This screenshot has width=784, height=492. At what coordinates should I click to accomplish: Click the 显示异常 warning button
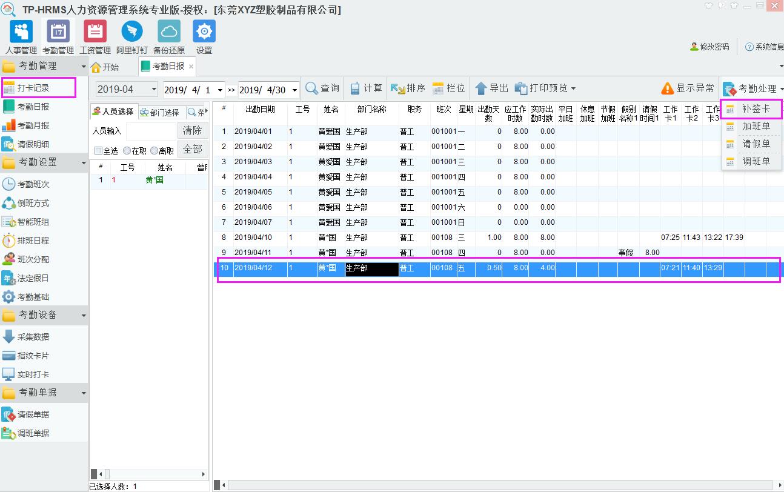[x=688, y=88]
